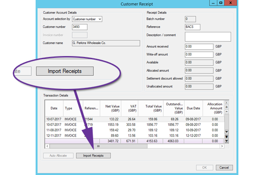Jump to last row with bottom scroll icon
Image resolution: width=274 pixels, height=175 pixels.
click(x=227, y=141)
